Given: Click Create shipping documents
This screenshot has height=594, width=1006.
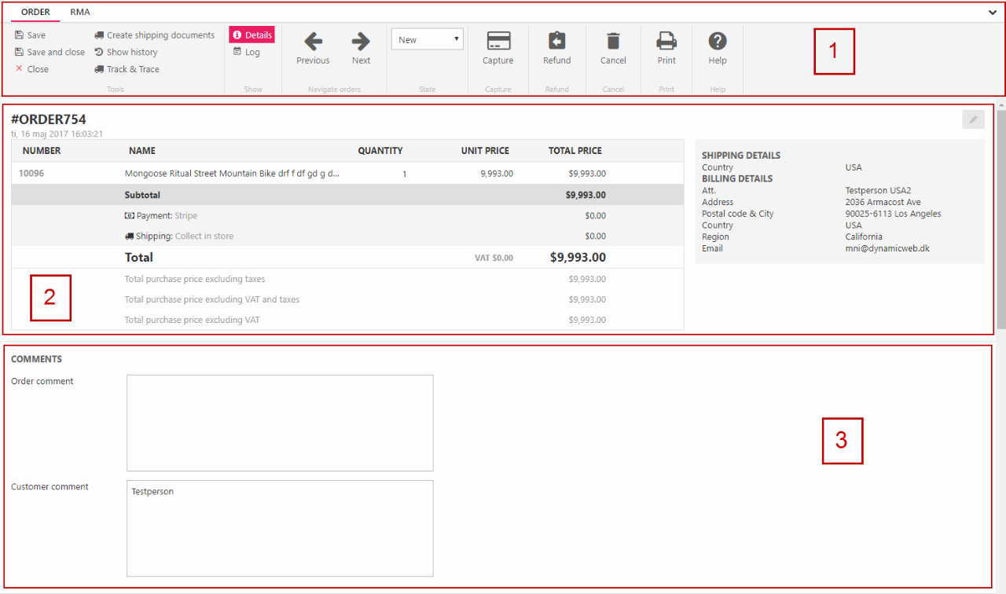Looking at the screenshot, I should coord(154,35).
